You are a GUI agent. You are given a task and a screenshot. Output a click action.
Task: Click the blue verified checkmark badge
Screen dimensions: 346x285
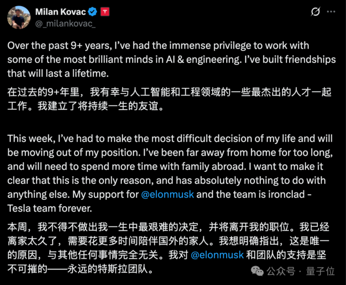[x=93, y=12]
